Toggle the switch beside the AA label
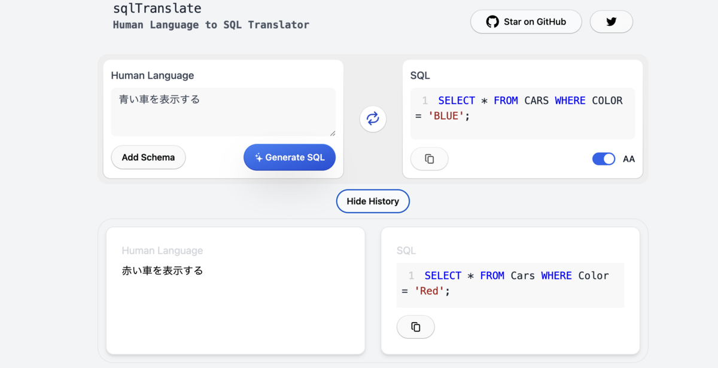 (604, 159)
